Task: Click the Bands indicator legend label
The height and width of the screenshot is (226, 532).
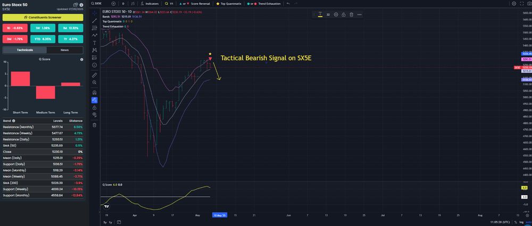Action: [x=106, y=16]
